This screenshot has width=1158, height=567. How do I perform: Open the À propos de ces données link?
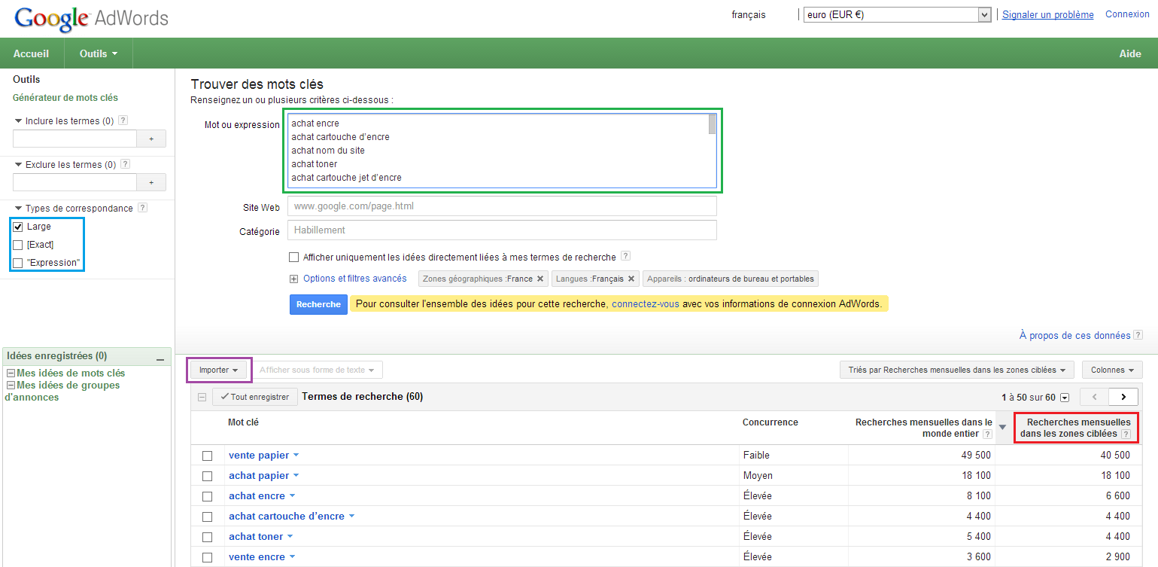[1074, 335]
